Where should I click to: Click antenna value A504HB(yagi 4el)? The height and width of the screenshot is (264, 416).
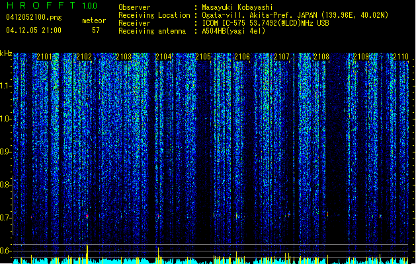[x=233, y=31]
